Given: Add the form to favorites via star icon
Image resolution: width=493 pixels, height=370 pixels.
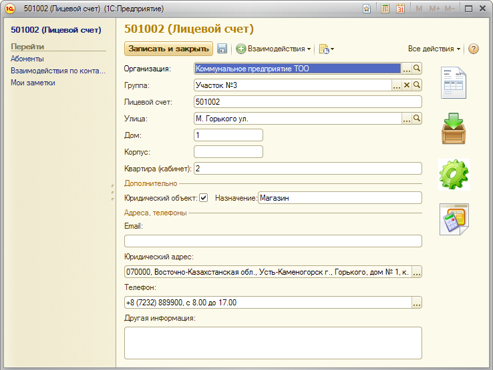Looking at the screenshot, I should (x=367, y=9).
